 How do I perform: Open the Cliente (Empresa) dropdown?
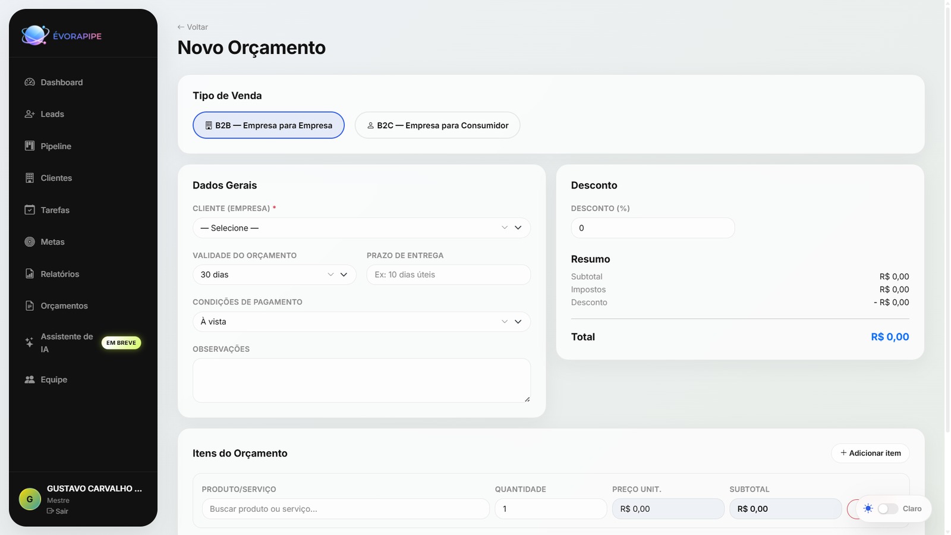pyautogui.click(x=361, y=228)
